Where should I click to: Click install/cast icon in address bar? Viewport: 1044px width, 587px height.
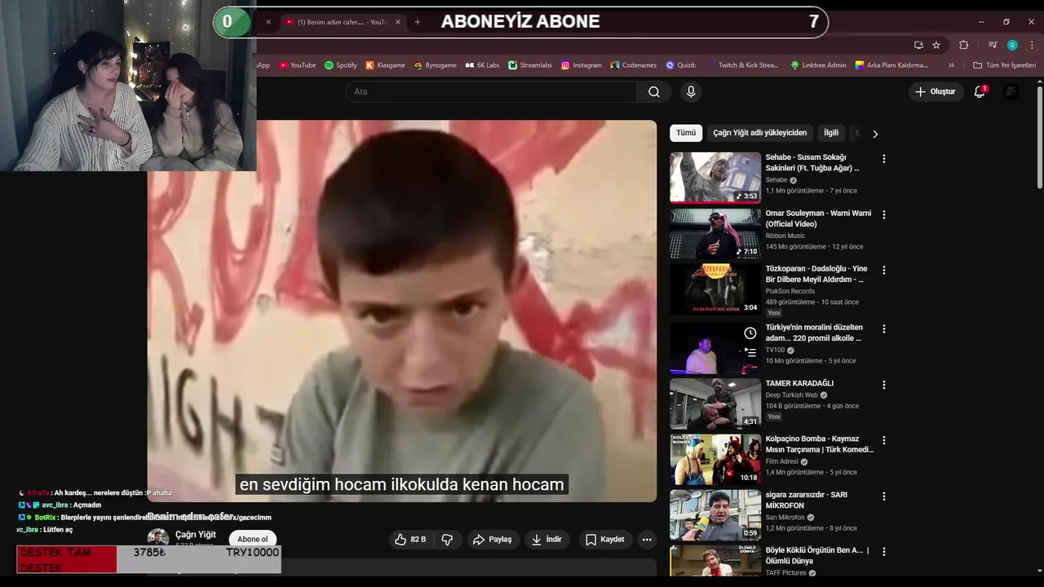coord(918,45)
